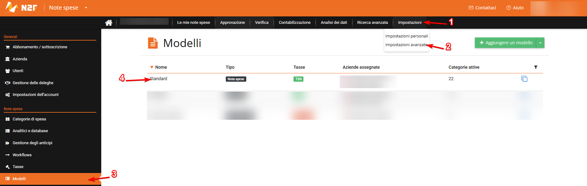Click the N2F logo

point(21,7)
